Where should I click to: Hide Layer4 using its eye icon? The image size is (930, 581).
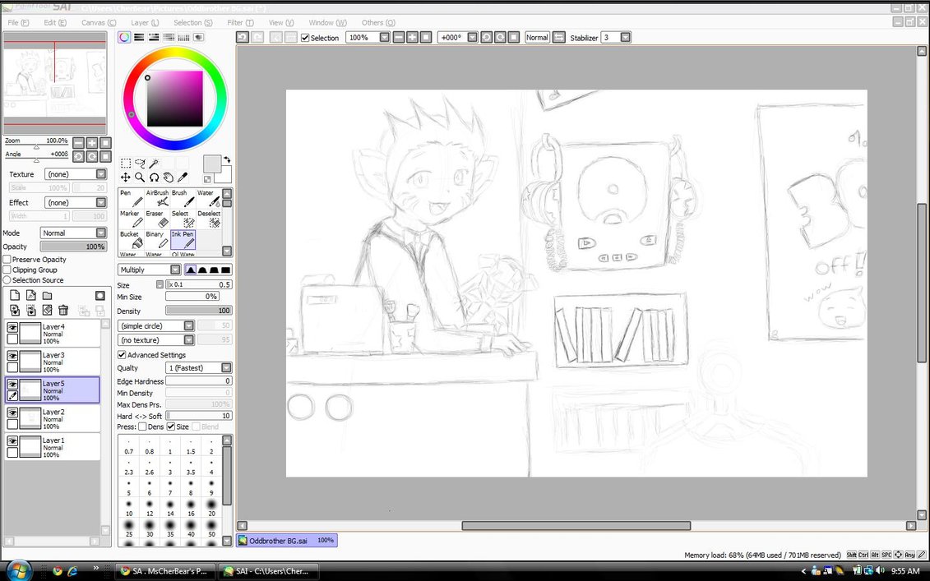(12, 327)
